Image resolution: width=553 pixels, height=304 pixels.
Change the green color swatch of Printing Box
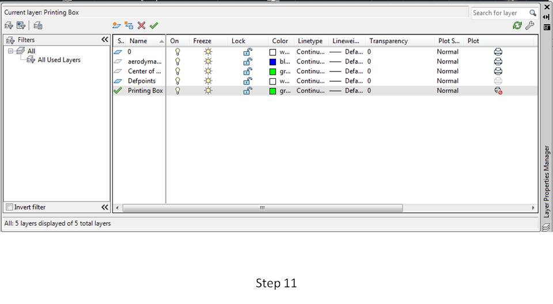click(x=272, y=91)
